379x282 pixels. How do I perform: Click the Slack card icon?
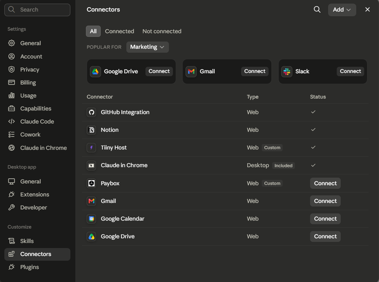[x=287, y=71]
